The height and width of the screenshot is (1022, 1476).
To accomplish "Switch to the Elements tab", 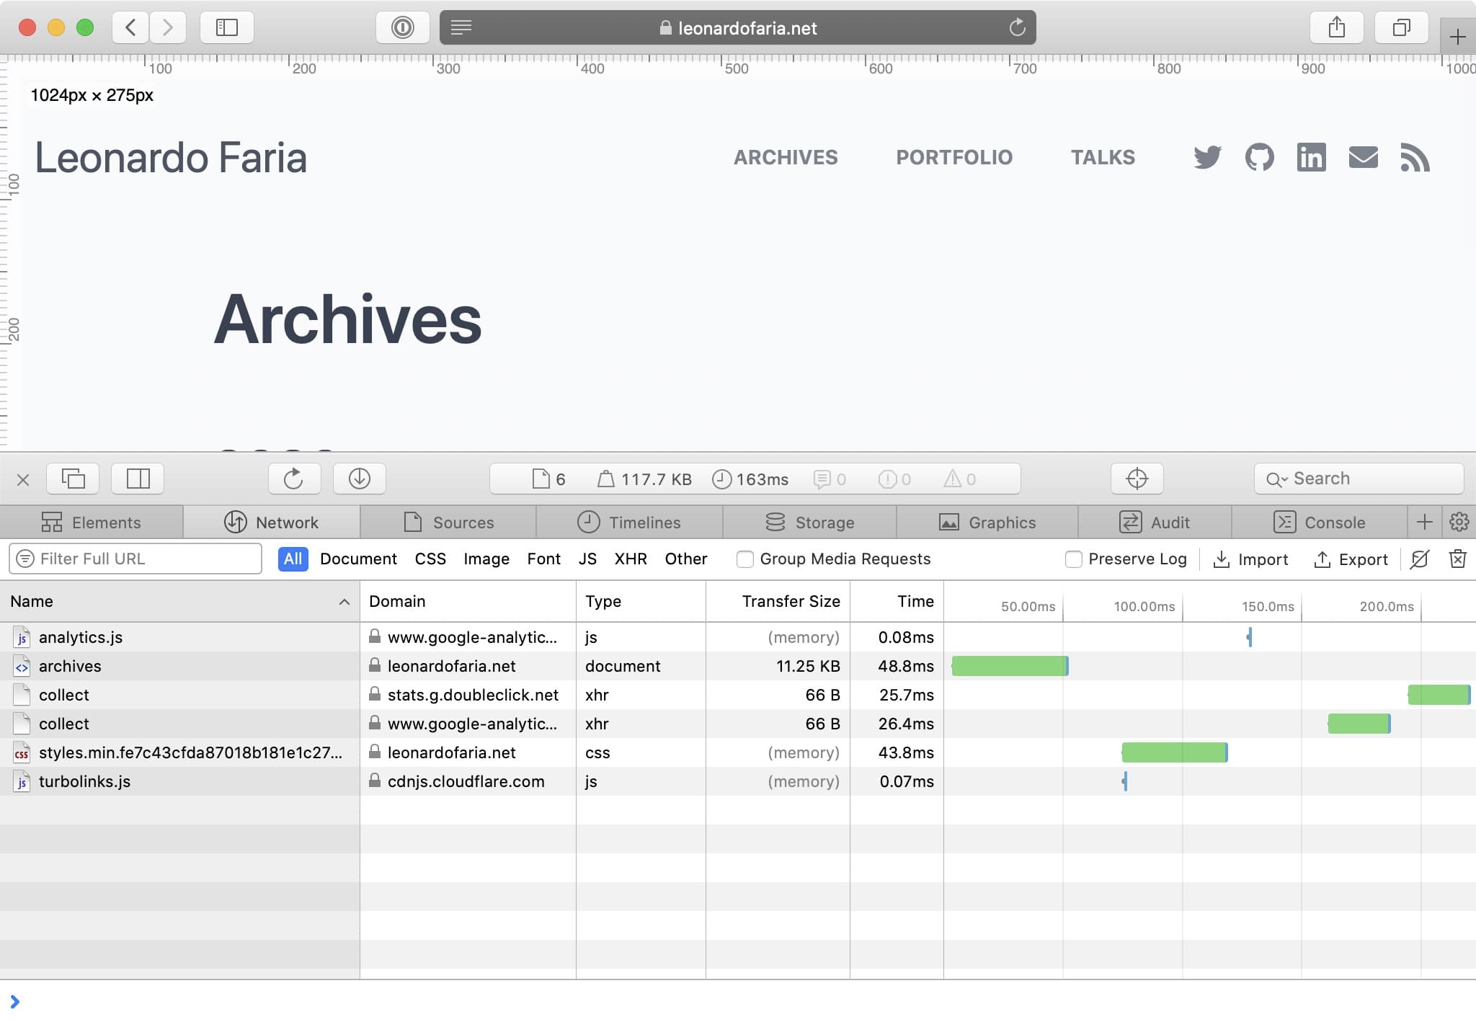I will click(92, 523).
